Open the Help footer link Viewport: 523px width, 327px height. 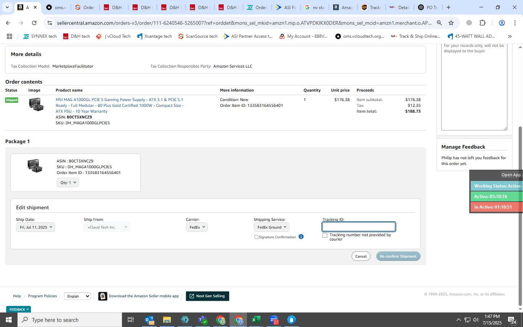[17, 296]
